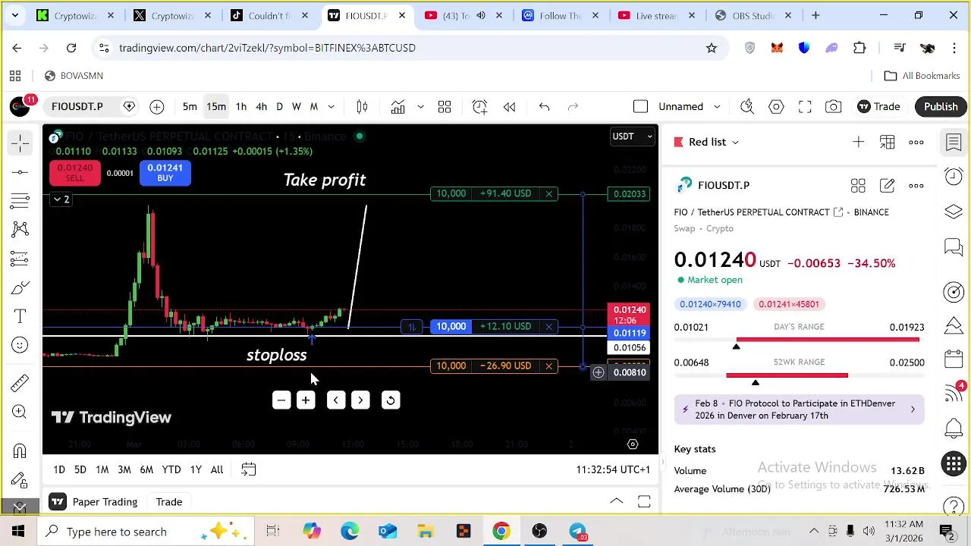The image size is (971, 546).
Task: Select the 15m timeframe
Action: 216,107
